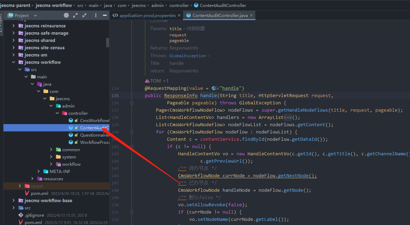
Task: Click the TOM +1 authors icon
Action: coord(147,81)
